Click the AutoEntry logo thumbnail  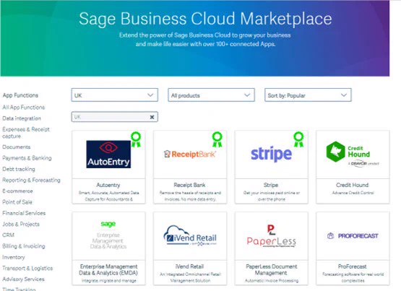108,154
